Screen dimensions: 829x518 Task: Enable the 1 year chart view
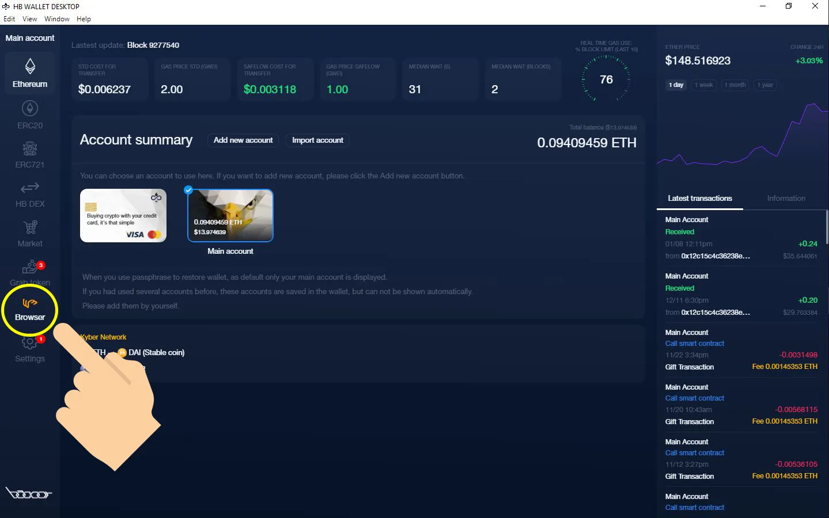click(764, 85)
